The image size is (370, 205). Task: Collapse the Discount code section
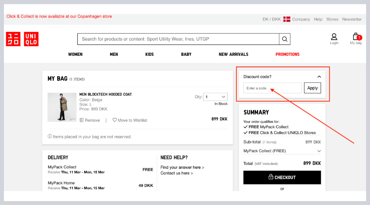(x=319, y=77)
